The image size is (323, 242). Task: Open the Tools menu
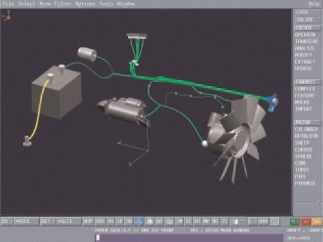106,4
